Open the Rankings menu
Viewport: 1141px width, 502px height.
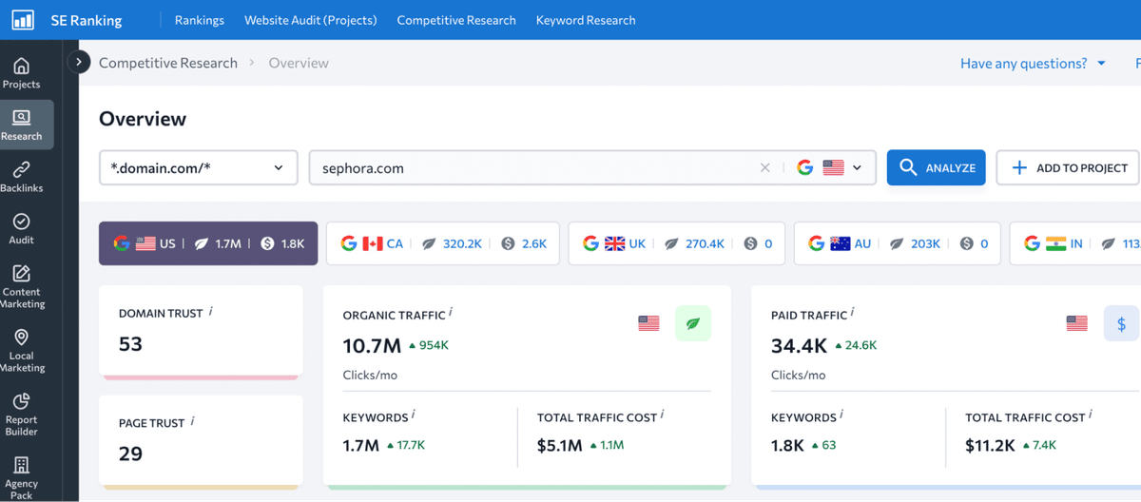(200, 20)
